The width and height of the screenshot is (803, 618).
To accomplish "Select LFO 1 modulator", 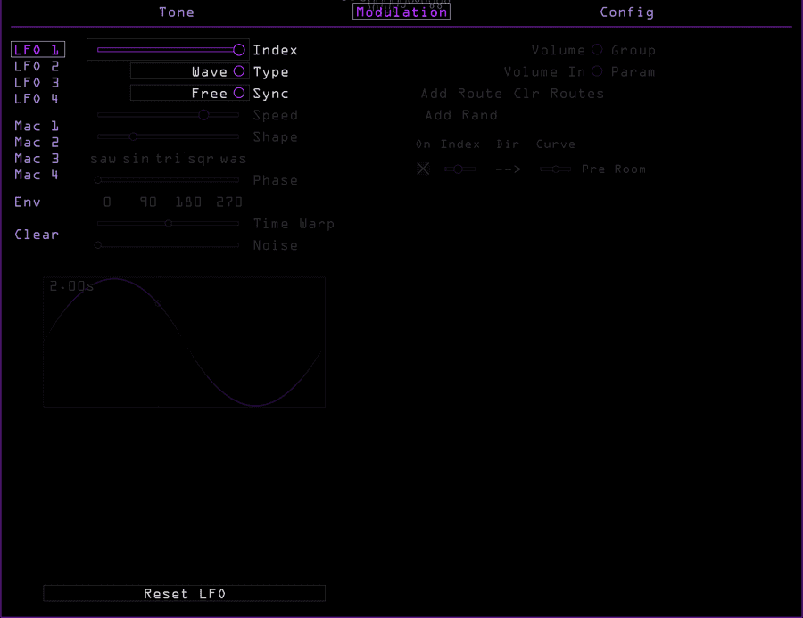I will (37, 50).
